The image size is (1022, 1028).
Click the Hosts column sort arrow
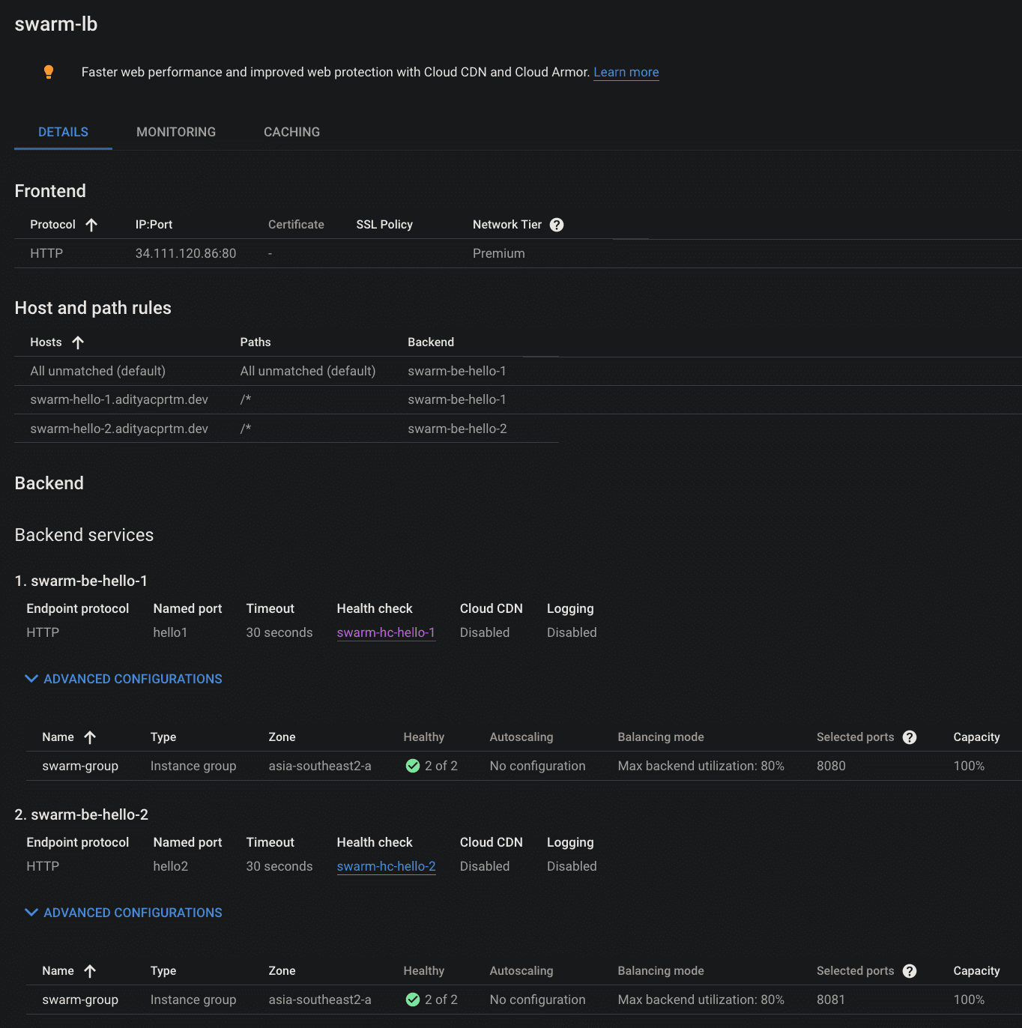click(78, 342)
